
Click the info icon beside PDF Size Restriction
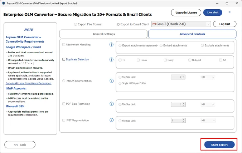point(111,104)
